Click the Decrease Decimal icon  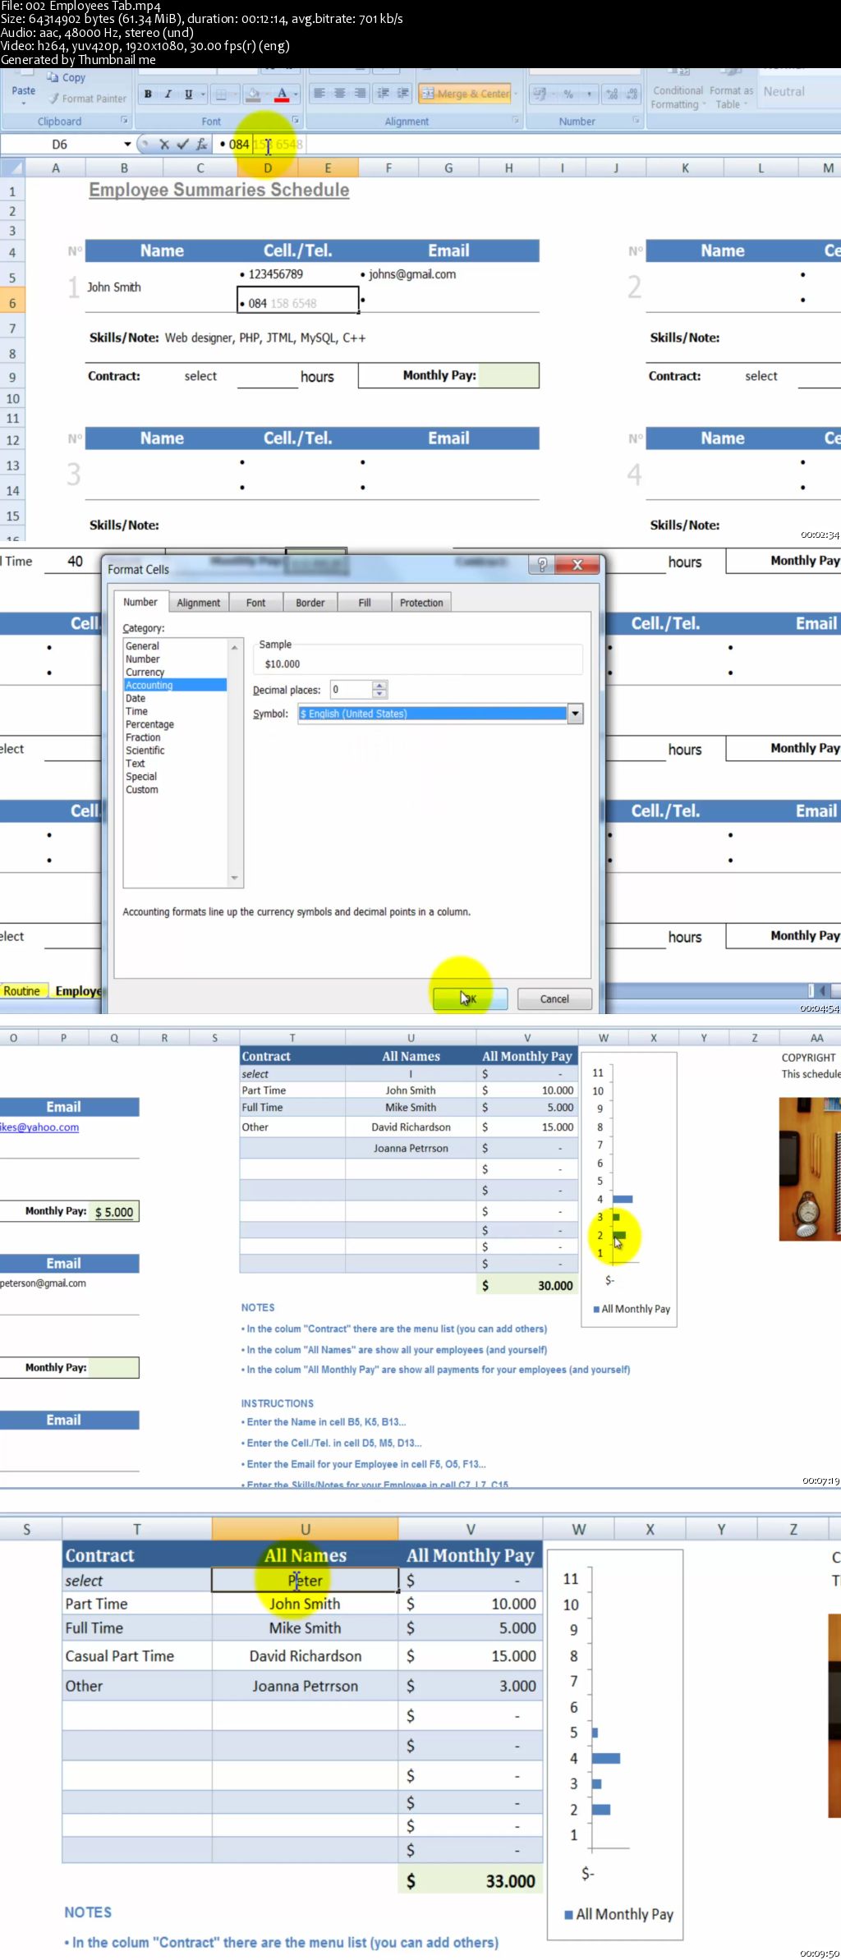(632, 94)
